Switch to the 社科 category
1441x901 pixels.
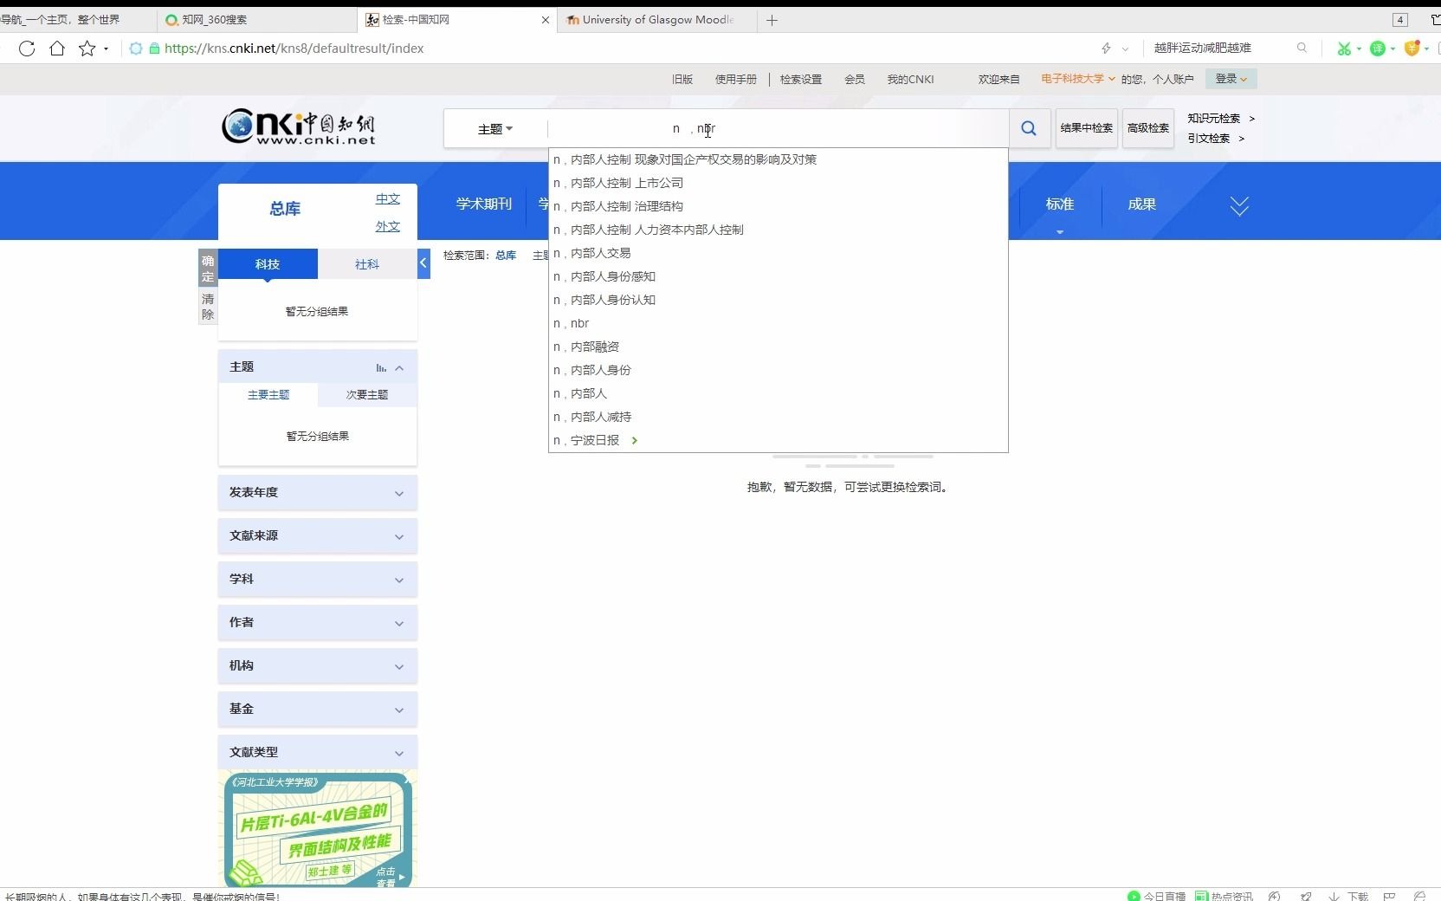pyautogui.click(x=366, y=264)
